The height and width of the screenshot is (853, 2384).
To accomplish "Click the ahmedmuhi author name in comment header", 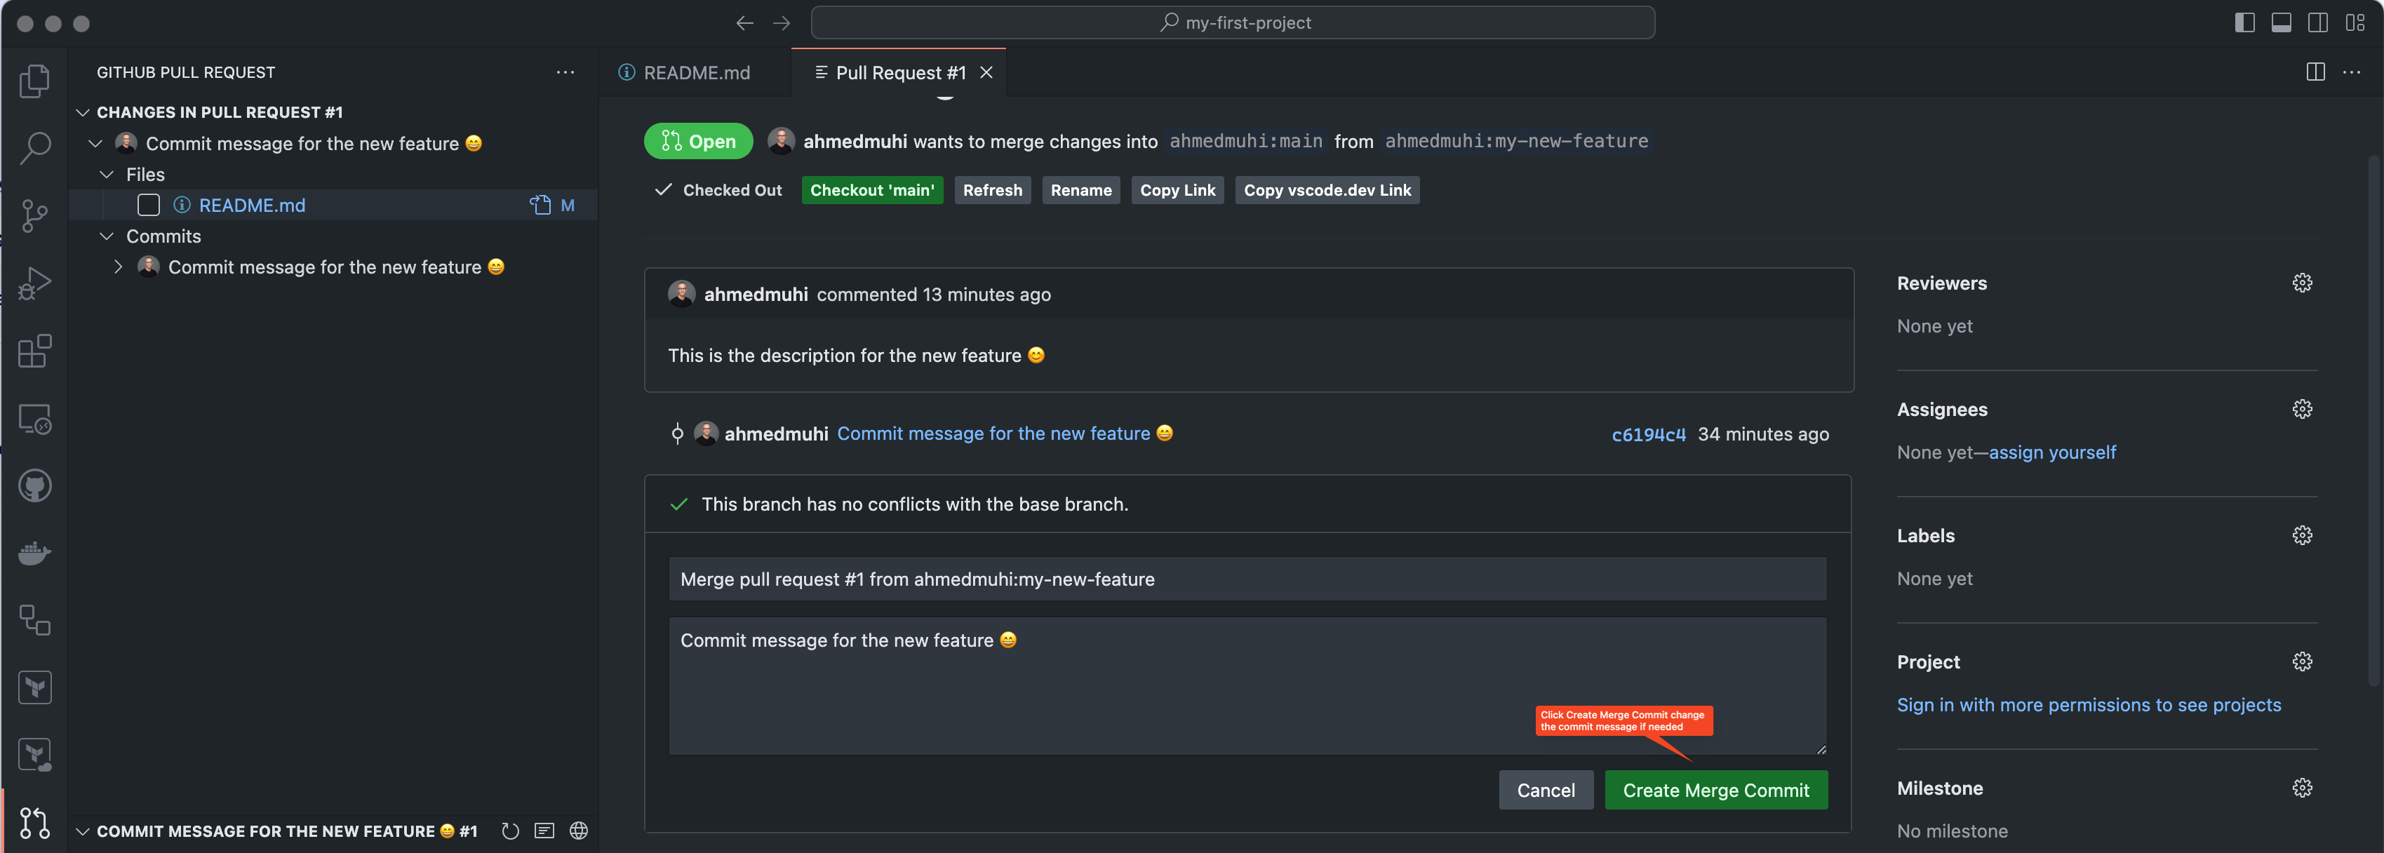I will [x=755, y=294].
